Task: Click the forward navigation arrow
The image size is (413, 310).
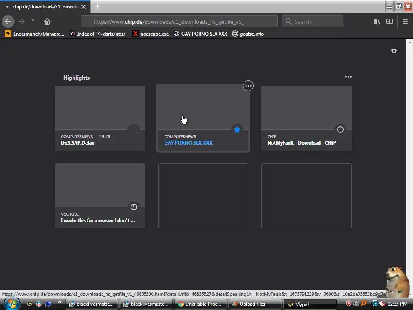Action: tap(21, 21)
